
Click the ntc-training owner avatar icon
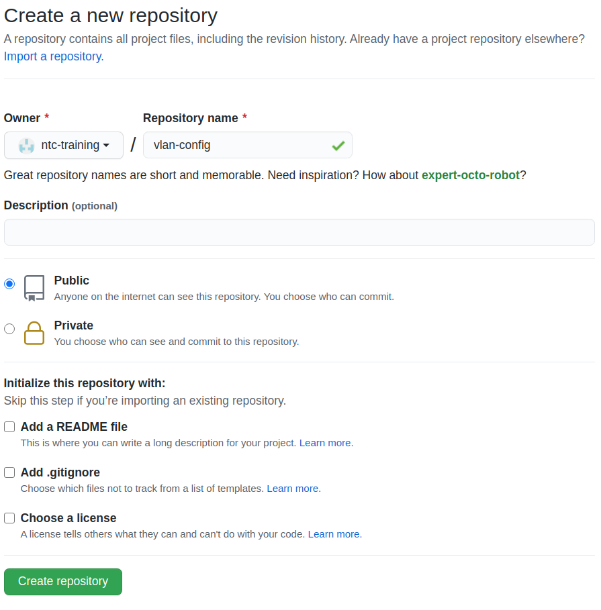point(26,146)
